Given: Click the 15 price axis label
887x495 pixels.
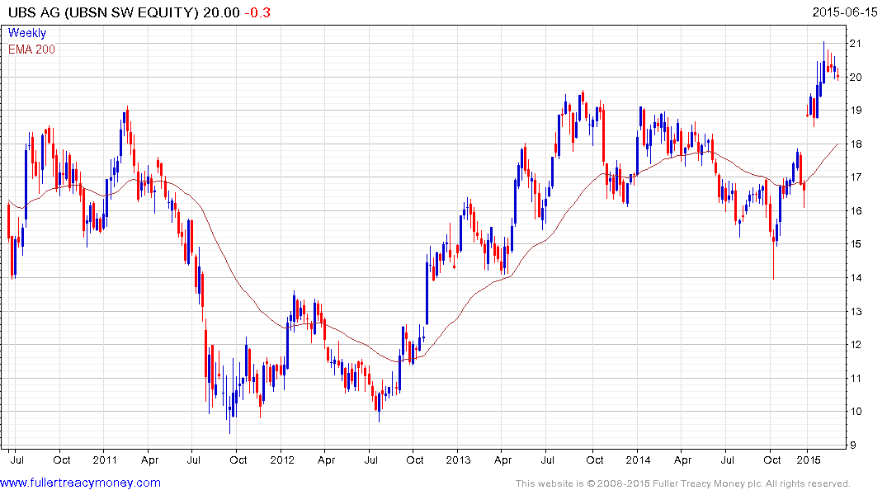Looking at the screenshot, I should 856,244.
